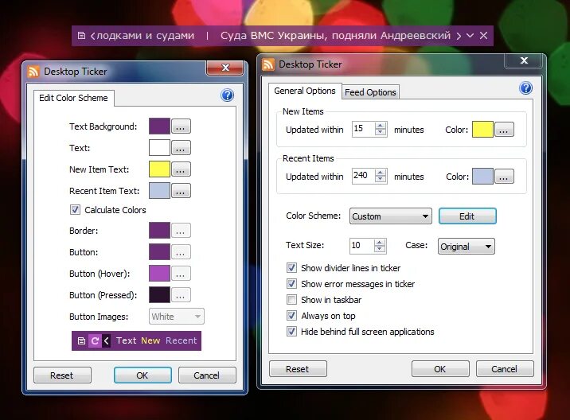Browse Recent Items color in options dialog

[x=504, y=177]
